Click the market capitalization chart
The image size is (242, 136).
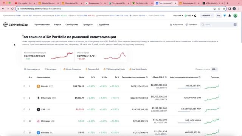coord(62,56)
